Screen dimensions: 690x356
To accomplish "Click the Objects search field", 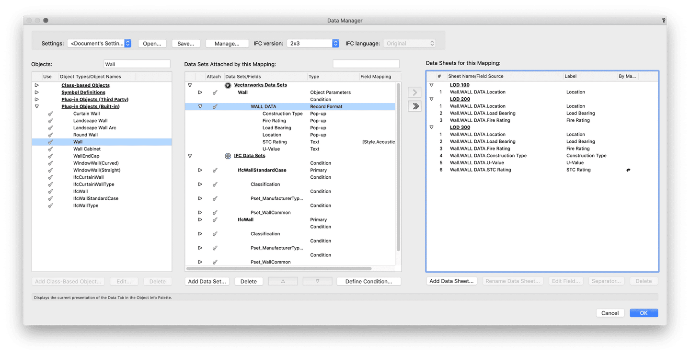I will [137, 64].
